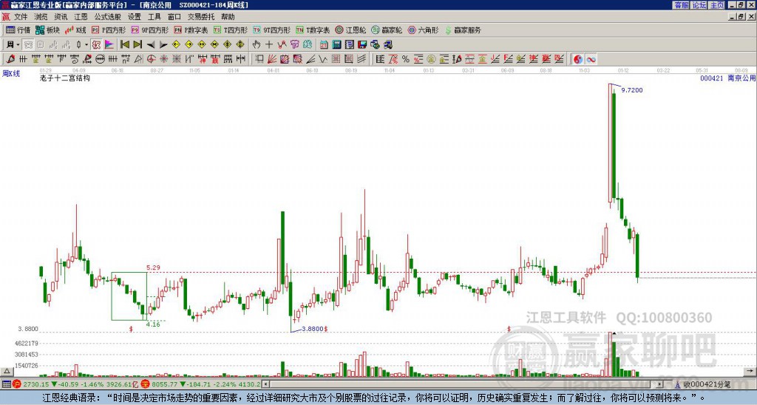Click the horizontal scrollbar left arrow

tap(265, 384)
